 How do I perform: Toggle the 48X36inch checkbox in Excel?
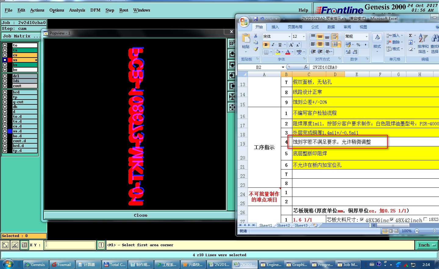pyautogui.click(x=362, y=219)
